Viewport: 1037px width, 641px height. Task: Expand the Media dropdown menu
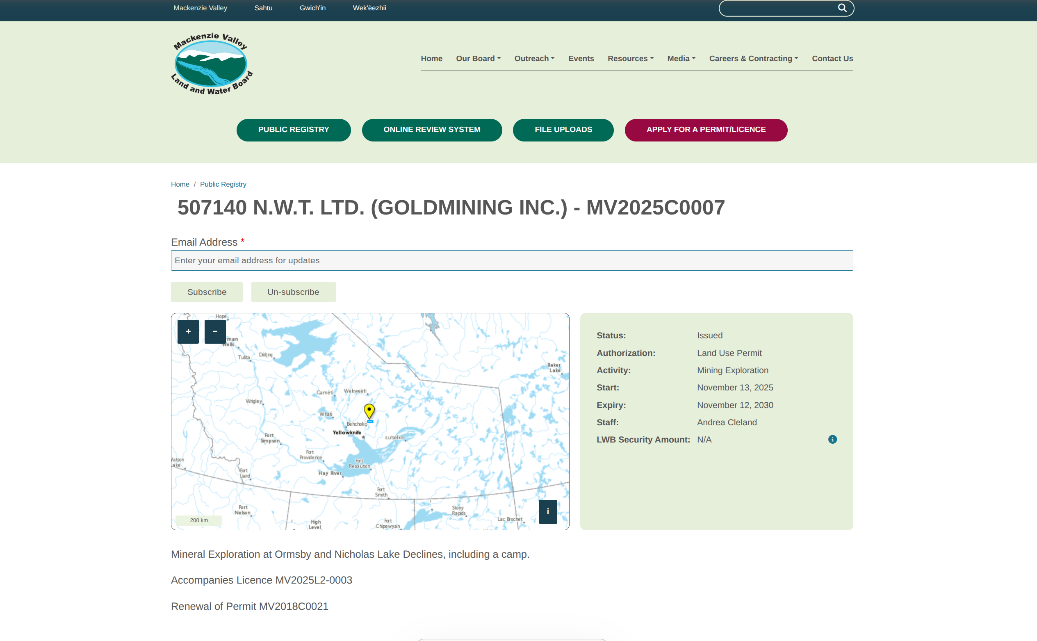pos(681,59)
